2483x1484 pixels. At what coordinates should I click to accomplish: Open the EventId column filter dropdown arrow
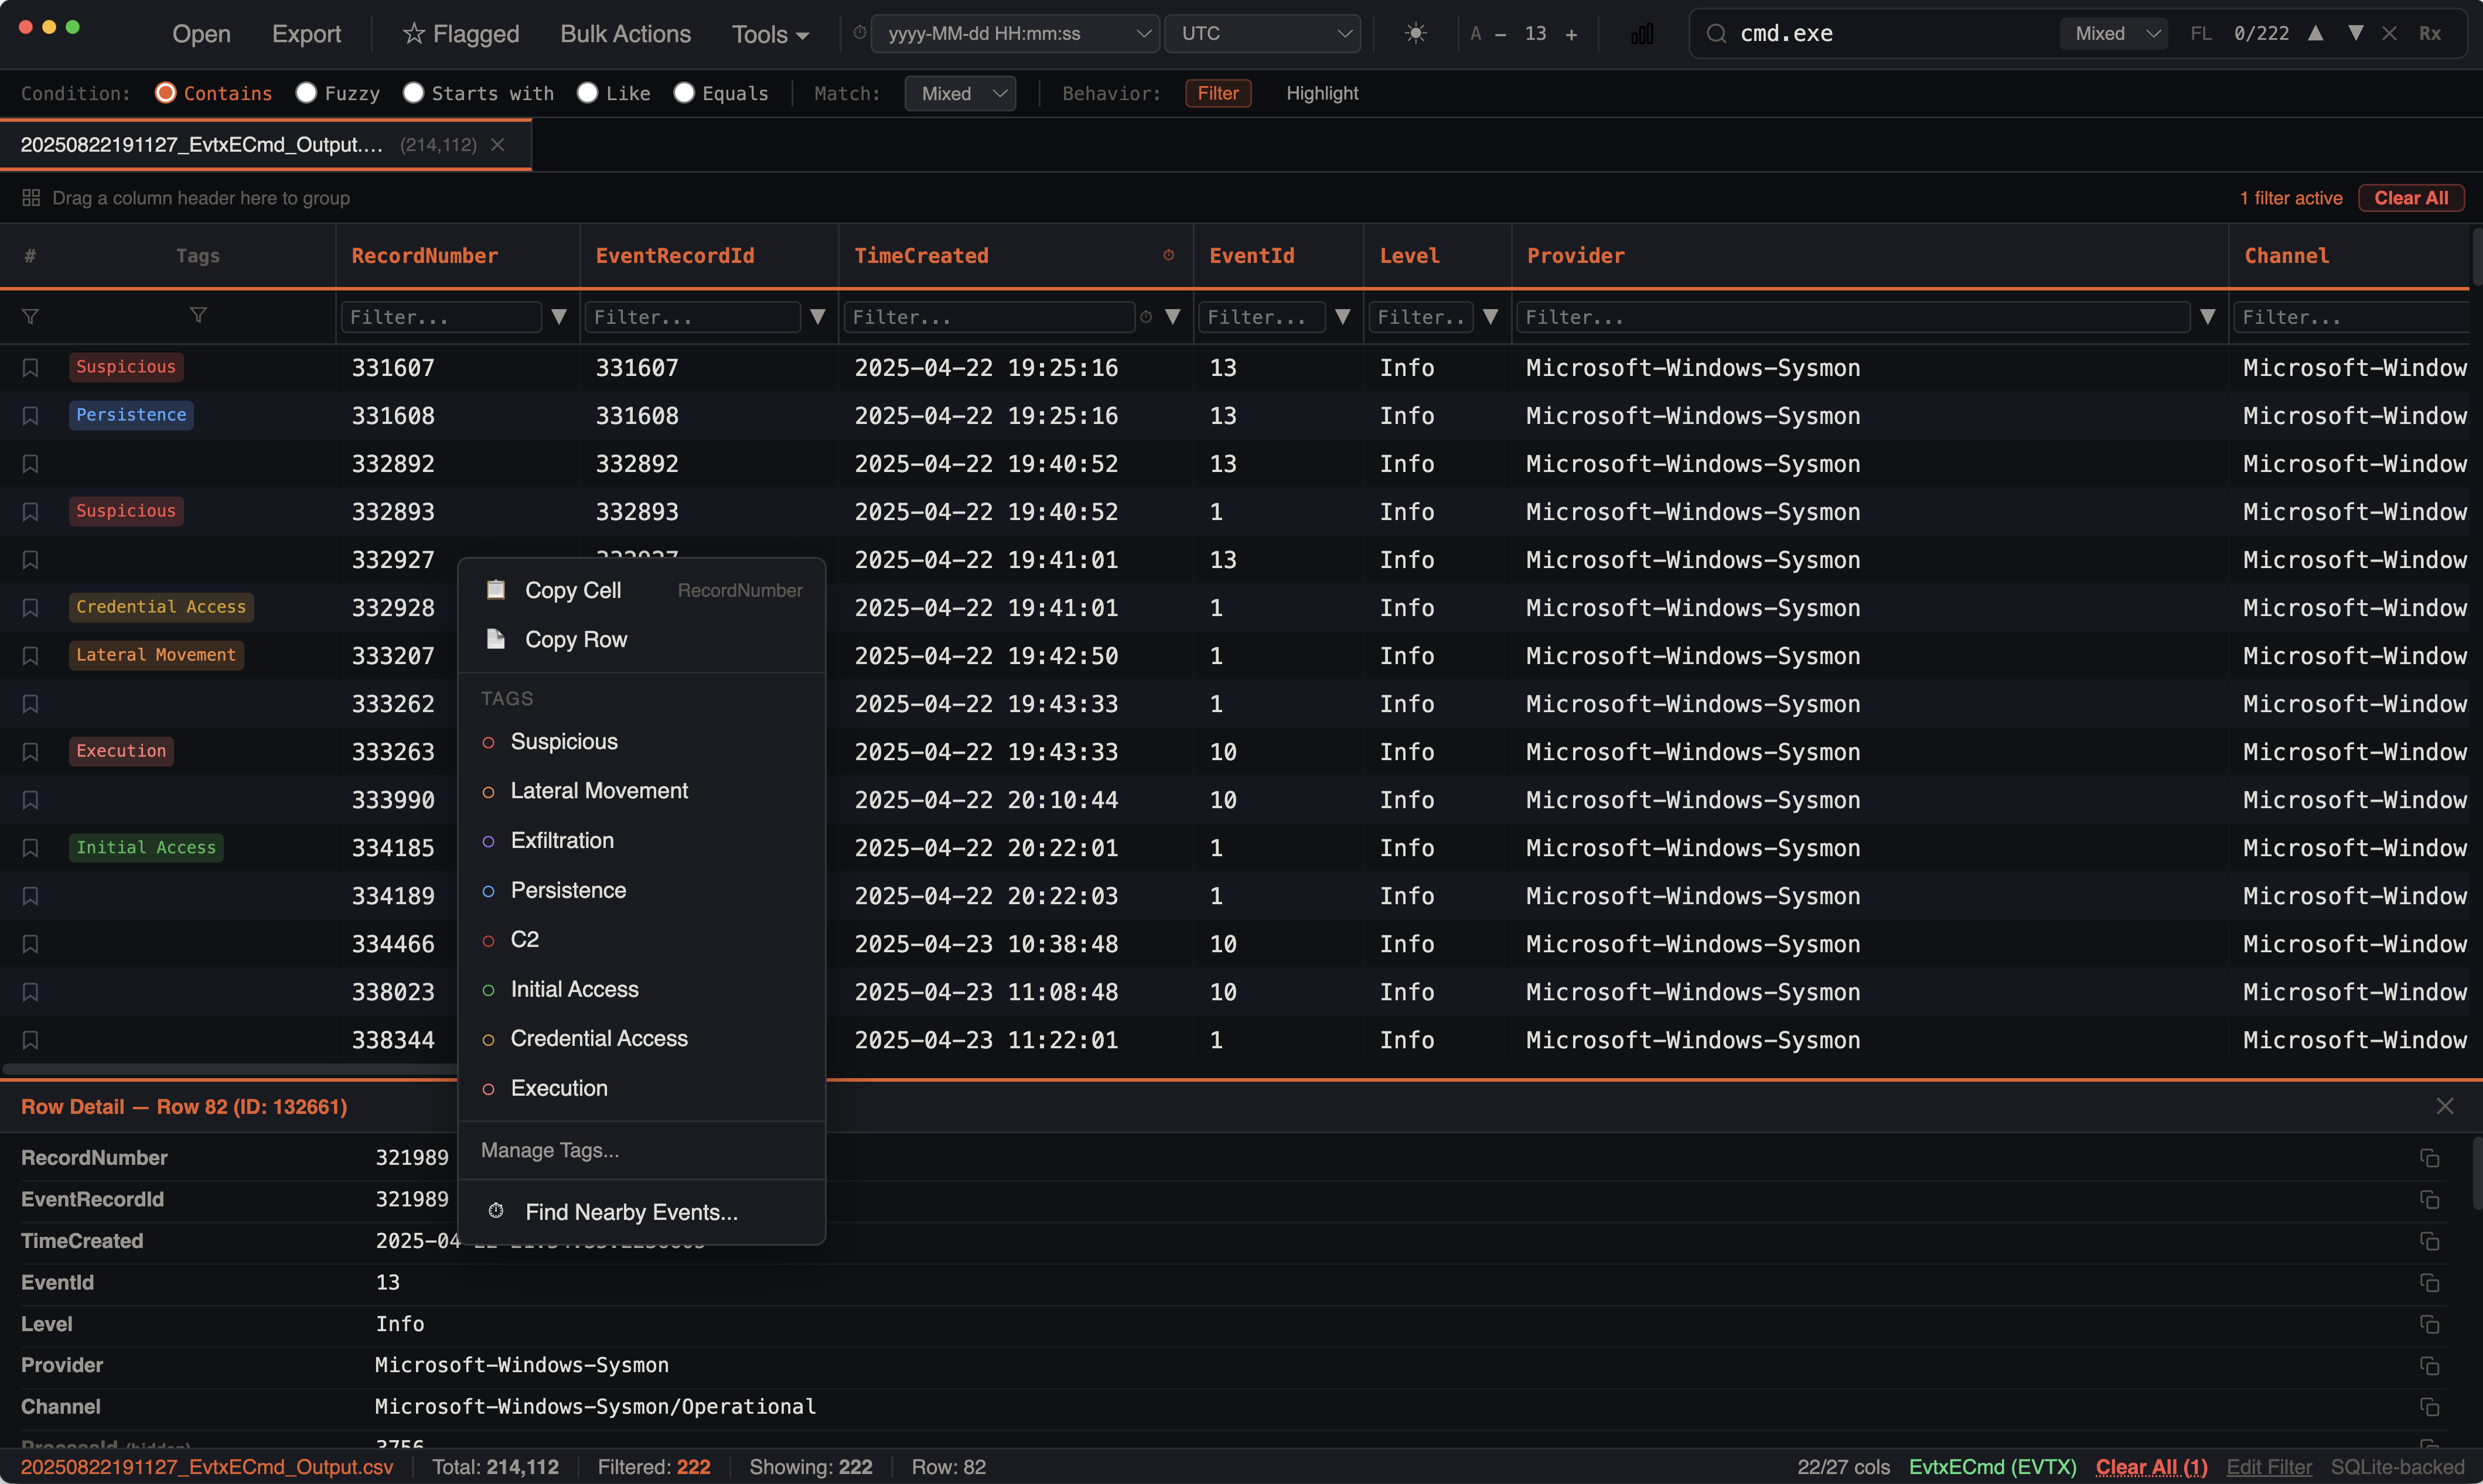[1342, 317]
